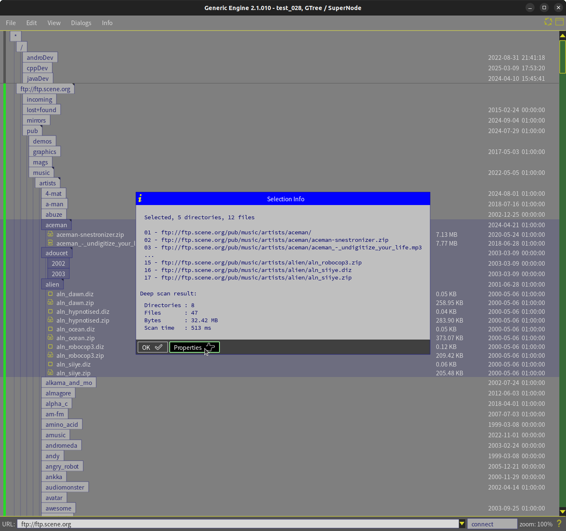Collapse the alien folder node
The width and height of the screenshot is (566, 531).
52,285
